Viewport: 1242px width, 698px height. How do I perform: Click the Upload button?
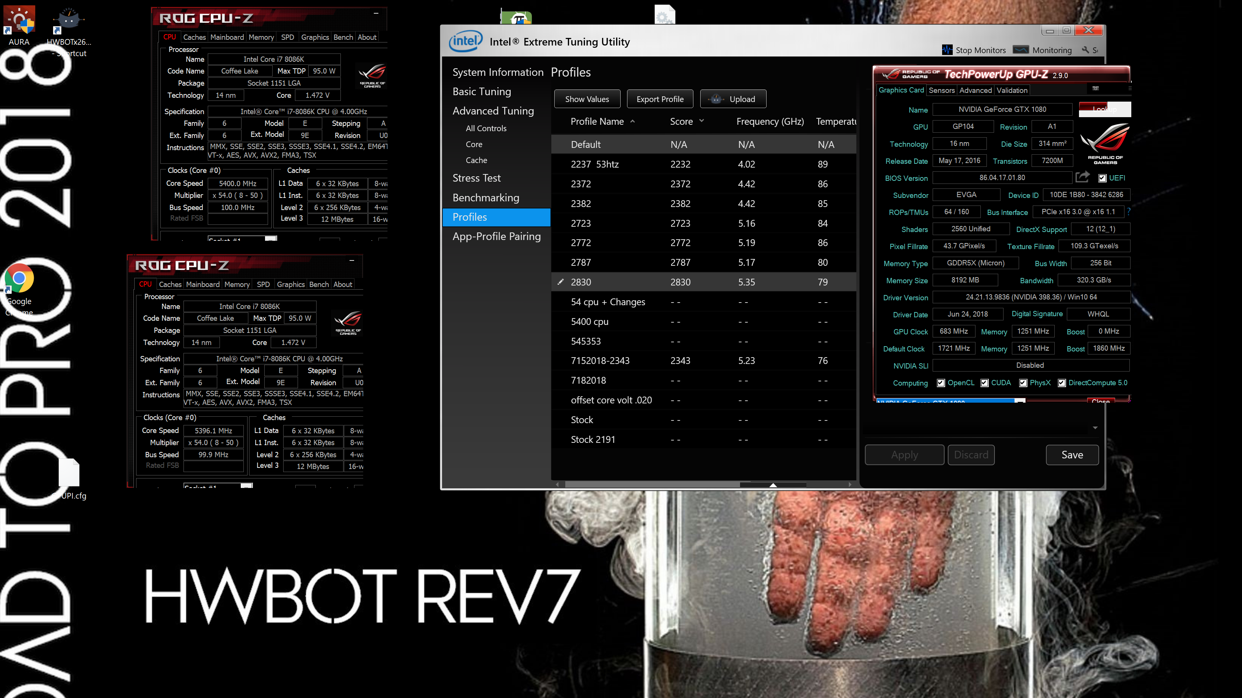click(733, 99)
